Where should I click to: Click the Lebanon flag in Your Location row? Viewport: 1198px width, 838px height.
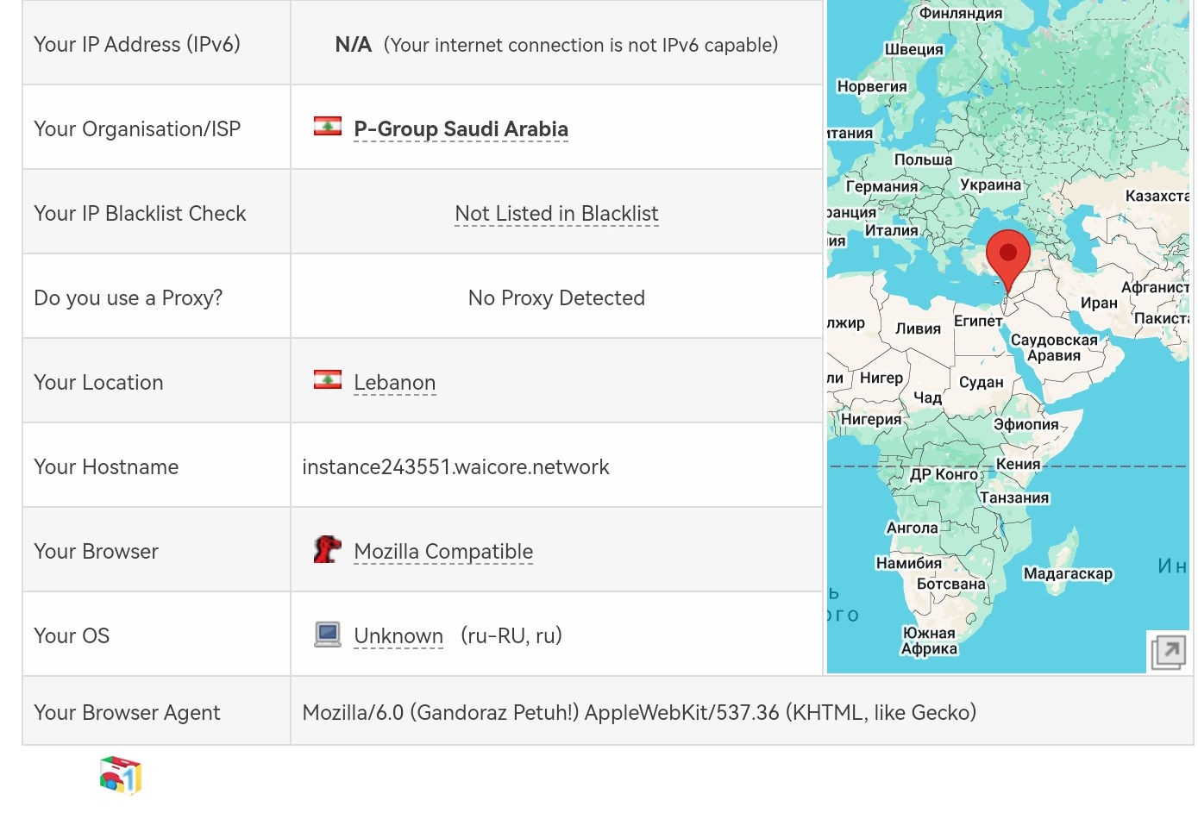(328, 380)
